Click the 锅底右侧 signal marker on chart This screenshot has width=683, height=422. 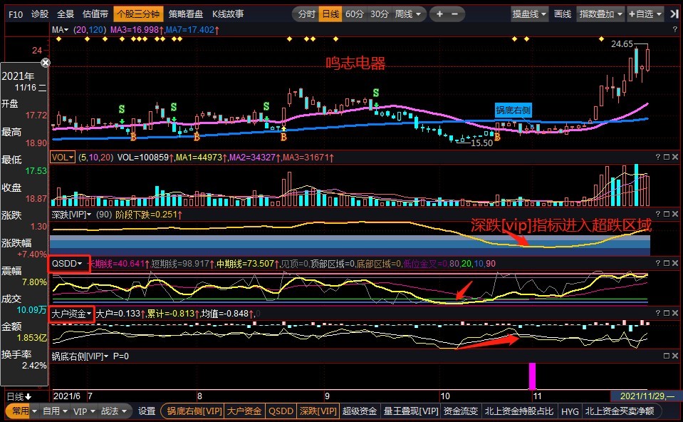513,110
